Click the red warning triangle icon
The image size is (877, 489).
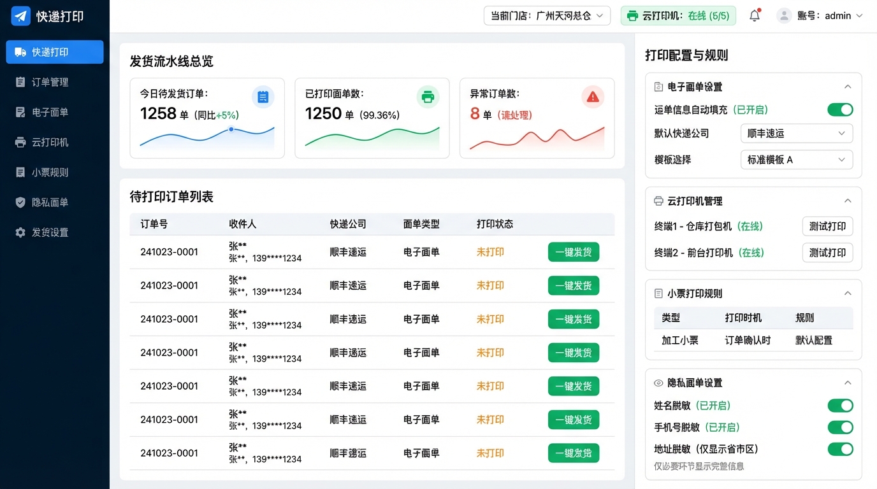coord(593,97)
